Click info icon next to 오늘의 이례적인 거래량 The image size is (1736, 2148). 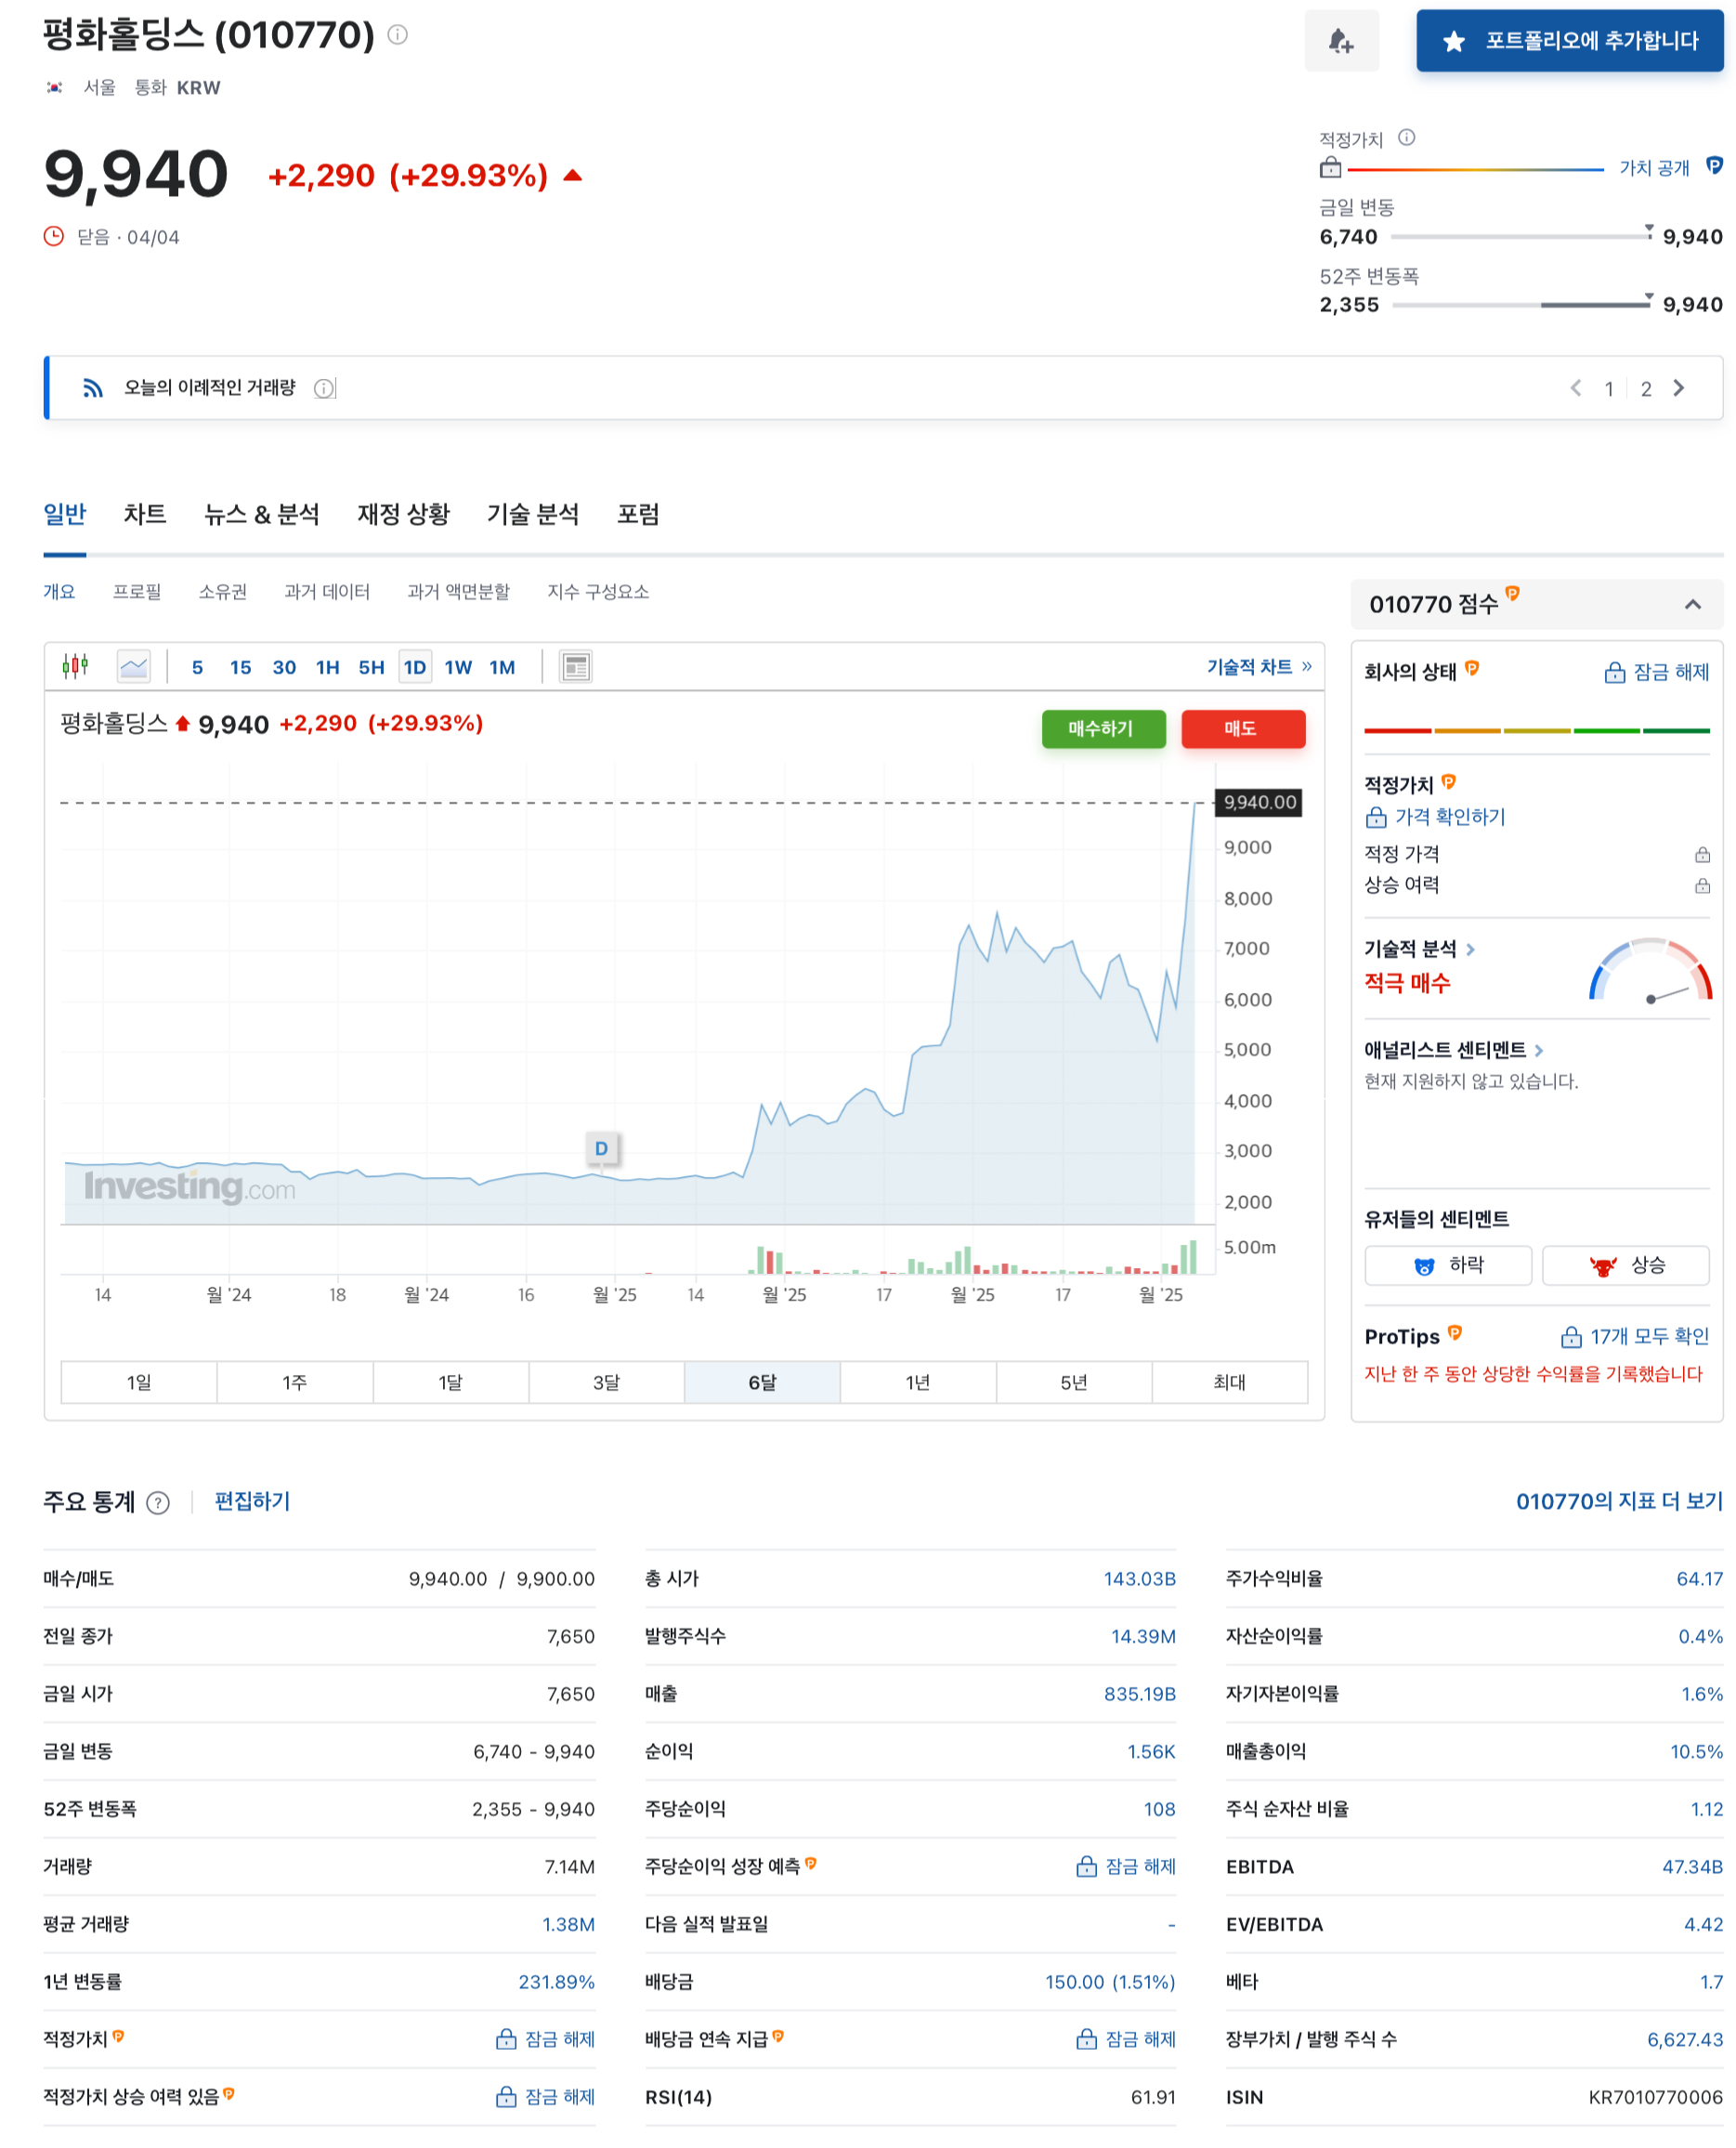pos(323,388)
